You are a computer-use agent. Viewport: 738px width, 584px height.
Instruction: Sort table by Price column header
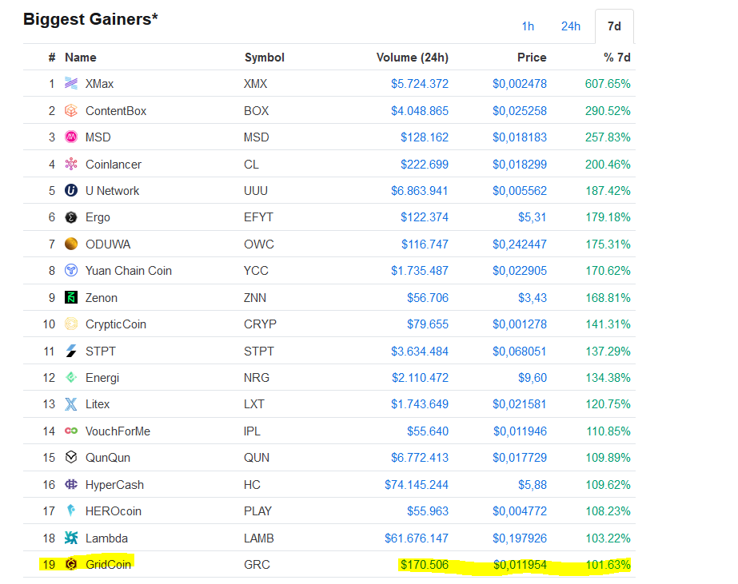[532, 58]
